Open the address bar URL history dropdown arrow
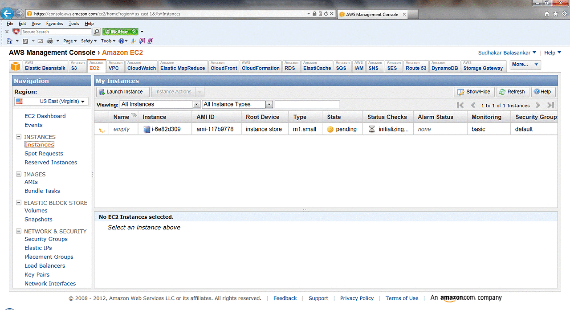The width and height of the screenshot is (570, 310). click(309, 14)
